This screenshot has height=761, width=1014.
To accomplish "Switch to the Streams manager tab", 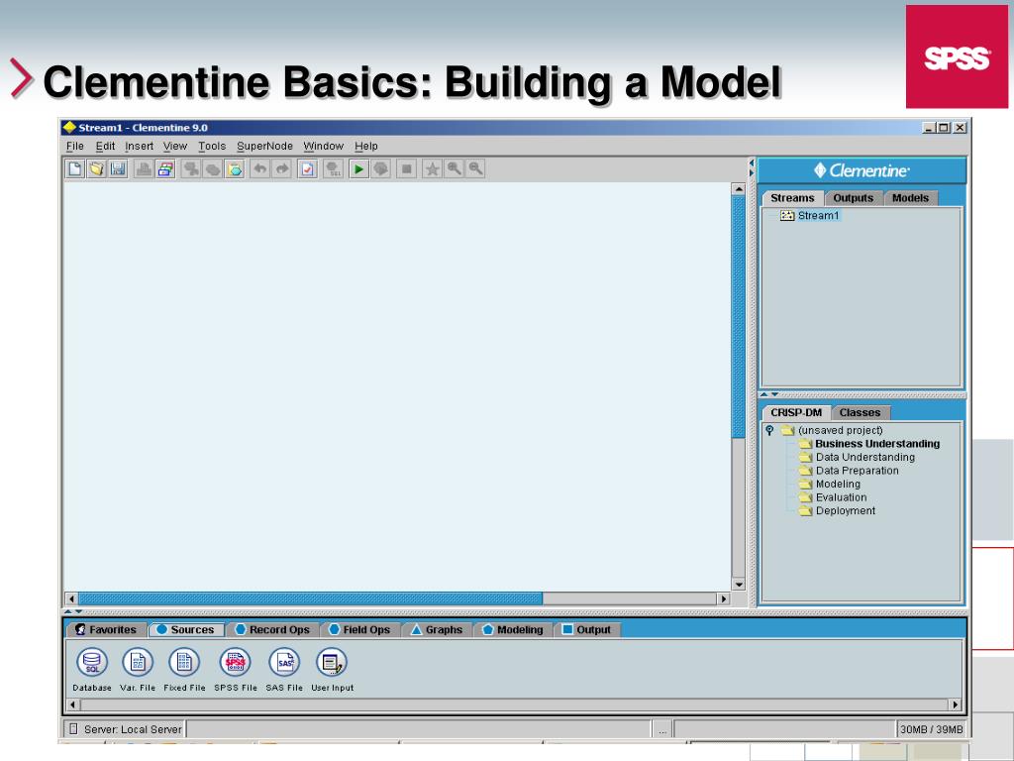I will pyautogui.click(x=793, y=198).
